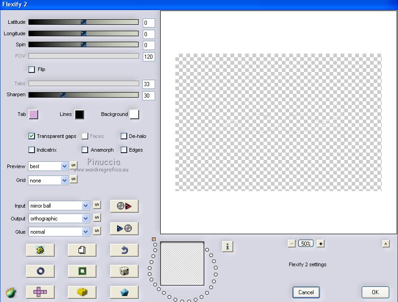
Task: Pick the Tab color swatch
Action: [34, 114]
